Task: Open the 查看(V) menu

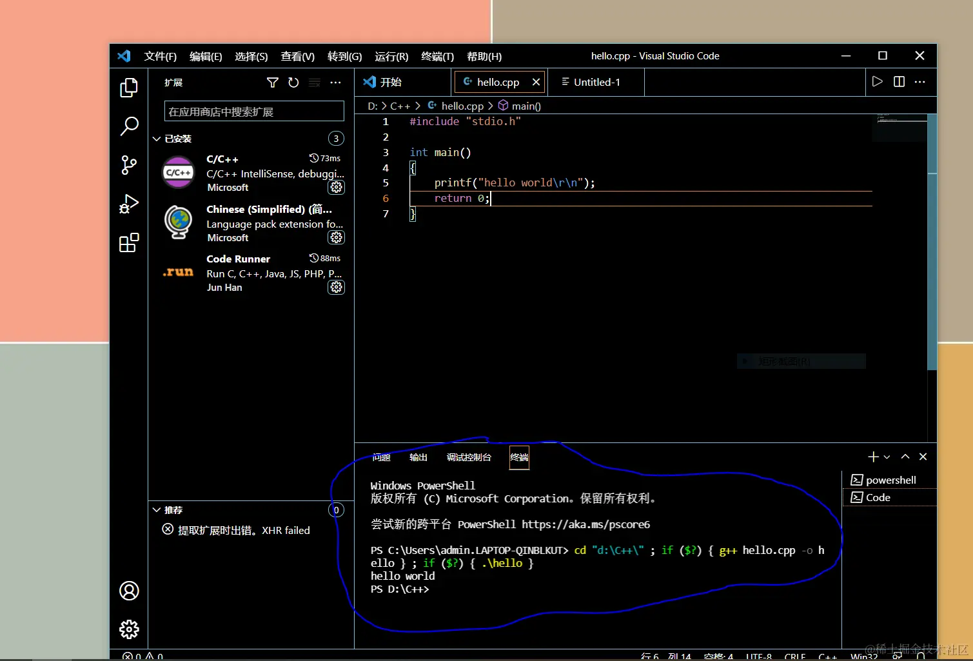Action: 297,56
